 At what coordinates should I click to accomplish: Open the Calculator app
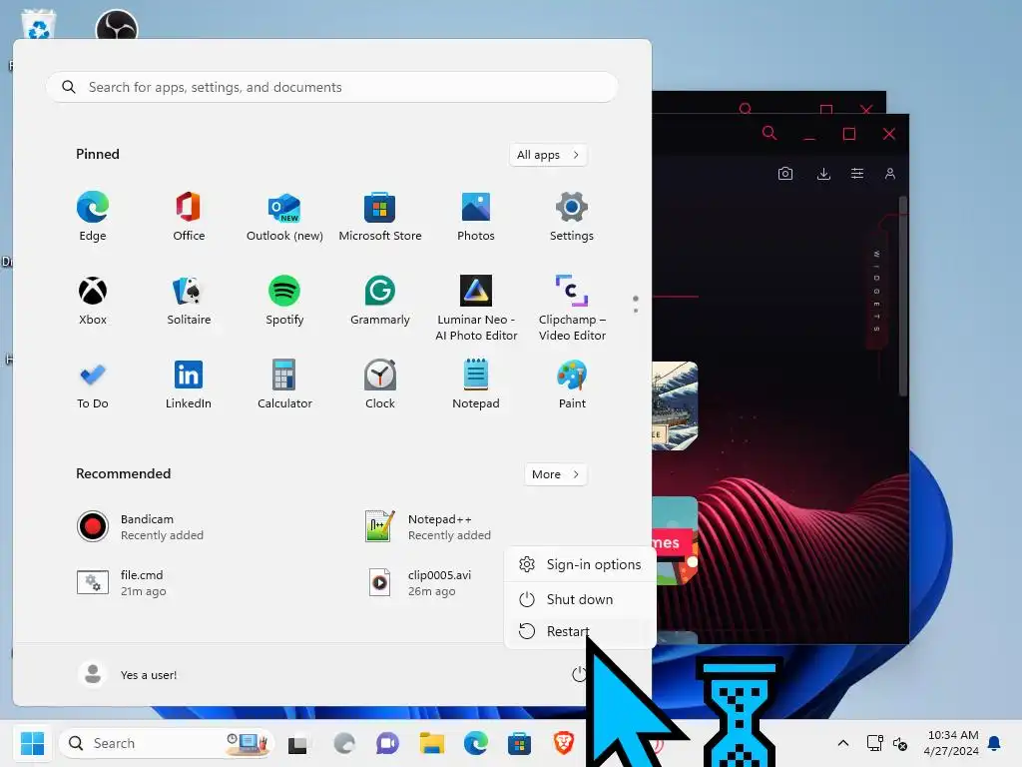[x=284, y=384]
